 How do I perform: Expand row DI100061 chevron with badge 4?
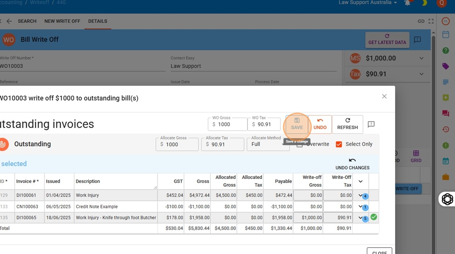tap(360, 195)
